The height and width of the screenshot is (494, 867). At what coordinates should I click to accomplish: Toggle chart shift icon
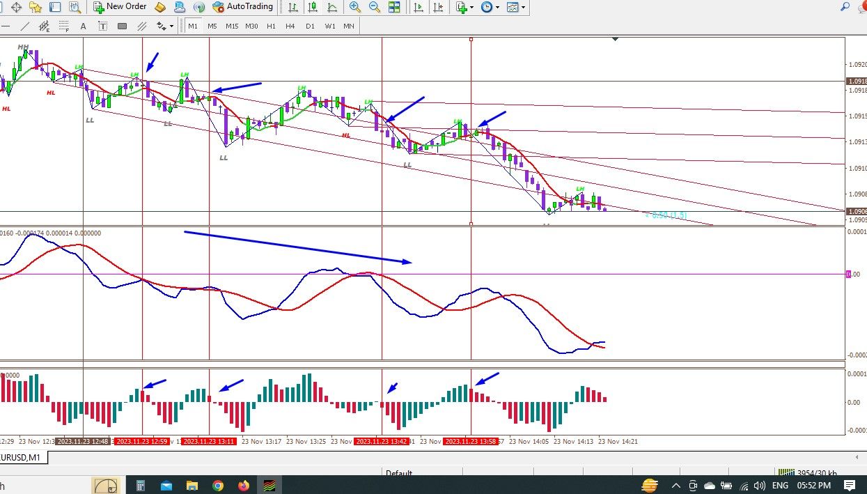click(x=437, y=7)
